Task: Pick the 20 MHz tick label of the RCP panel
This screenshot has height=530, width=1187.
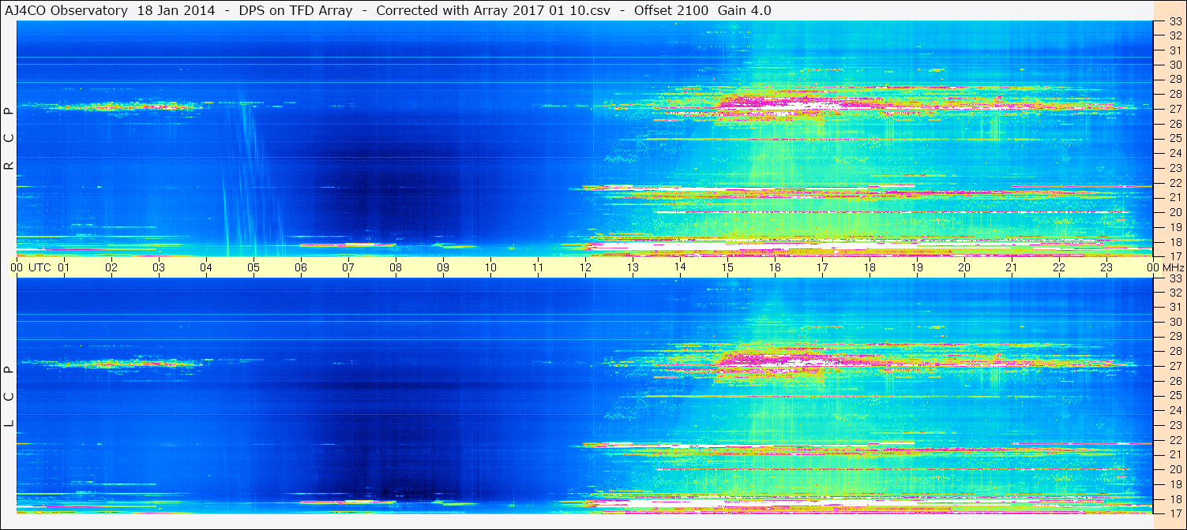Action: click(x=1175, y=212)
